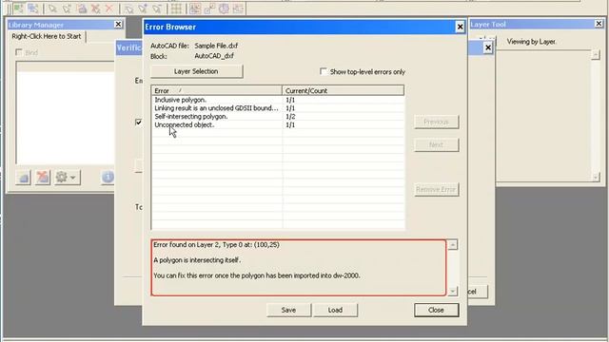Click the red X delete icon in toolbar
The width and height of the screenshot is (609, 342).
109,9
